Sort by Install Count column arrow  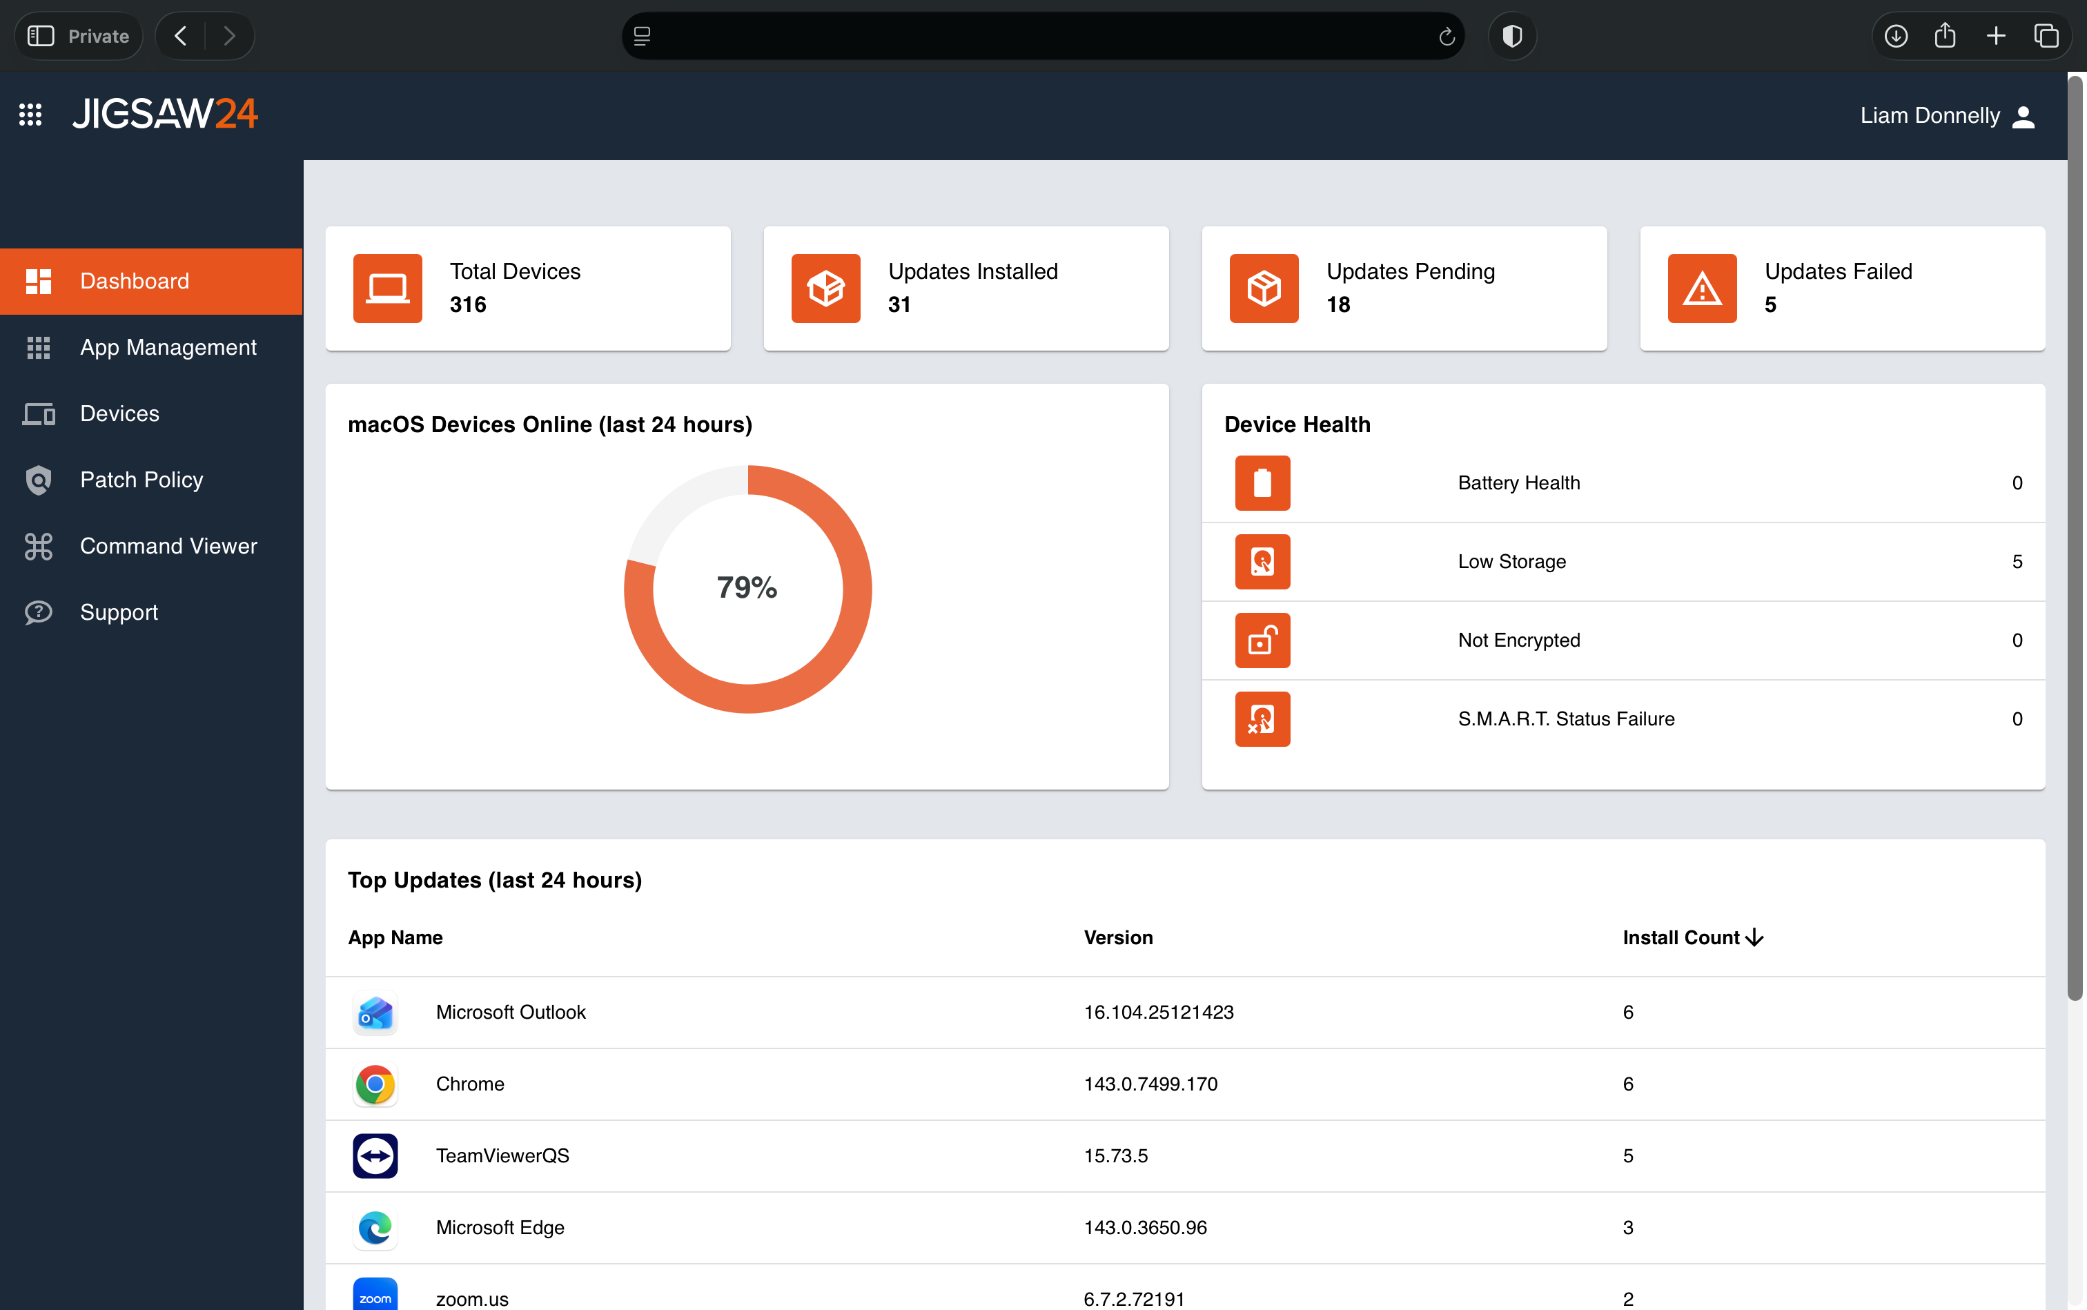pos(1754,937)
